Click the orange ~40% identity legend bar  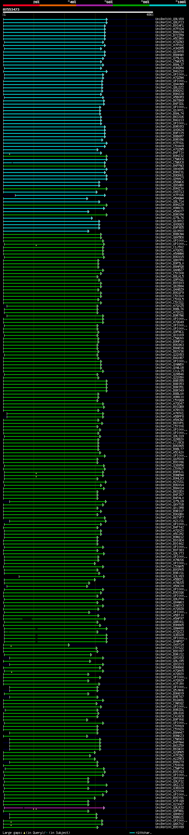(58, 5)
